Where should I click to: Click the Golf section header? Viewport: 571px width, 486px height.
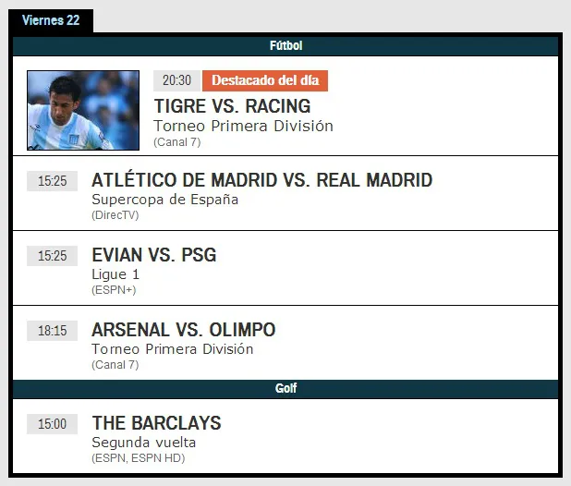tap(285, 389)
